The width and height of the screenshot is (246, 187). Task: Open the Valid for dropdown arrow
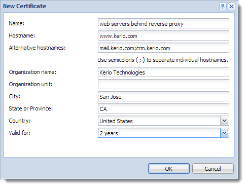pos(225,133)
